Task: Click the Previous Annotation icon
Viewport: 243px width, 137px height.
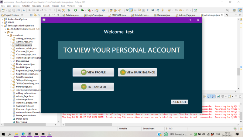Action: coord(169,10)
